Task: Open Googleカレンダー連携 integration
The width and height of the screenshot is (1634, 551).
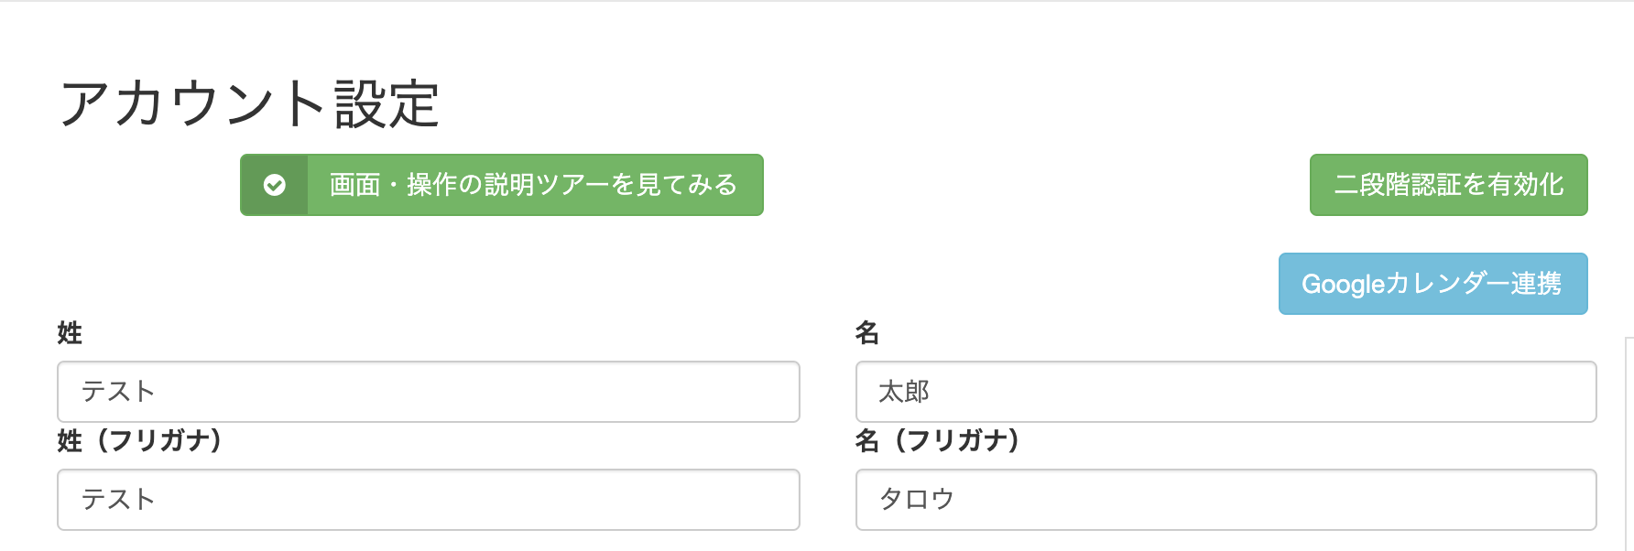Action: tap(1432, 284)
